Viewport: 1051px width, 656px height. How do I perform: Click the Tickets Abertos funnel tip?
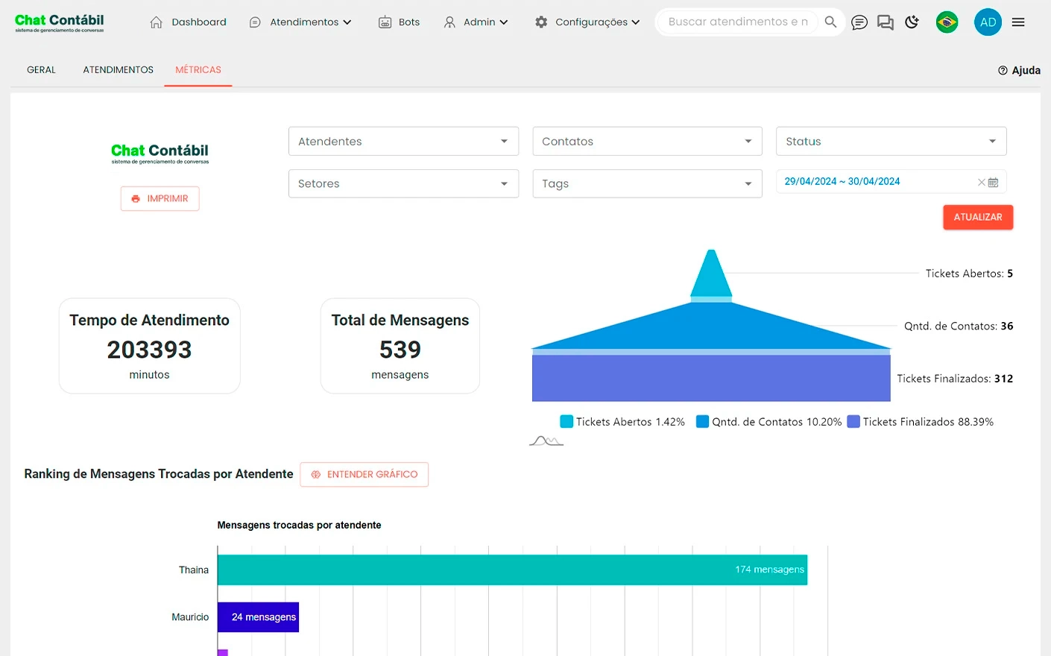(x=711, y=274)
